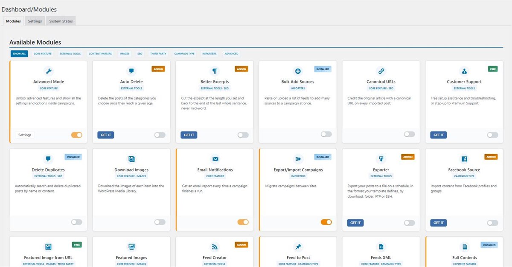
Task: Click the Download Images module title
Action: (x=131, y=170)
